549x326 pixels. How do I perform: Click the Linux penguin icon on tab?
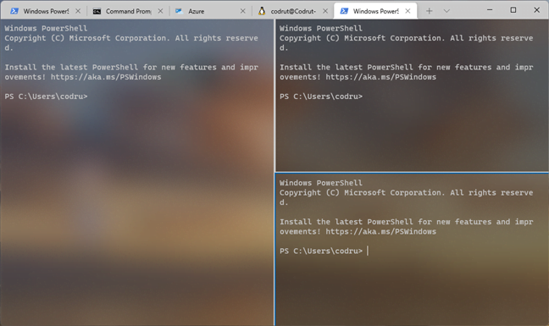(x=262, y=11)
